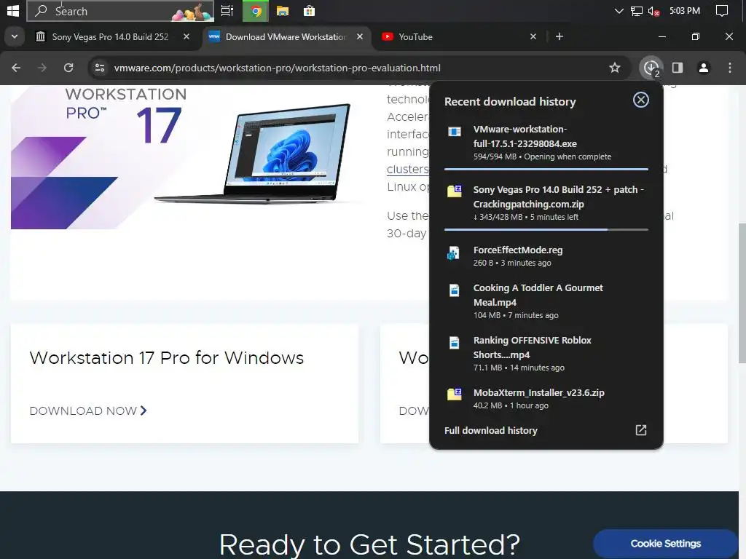Click the VMware exe file icon
This screenshot has width=746, height=559.
click(455, 132)
